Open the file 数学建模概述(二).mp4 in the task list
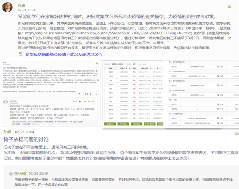 tap(196, 76)
